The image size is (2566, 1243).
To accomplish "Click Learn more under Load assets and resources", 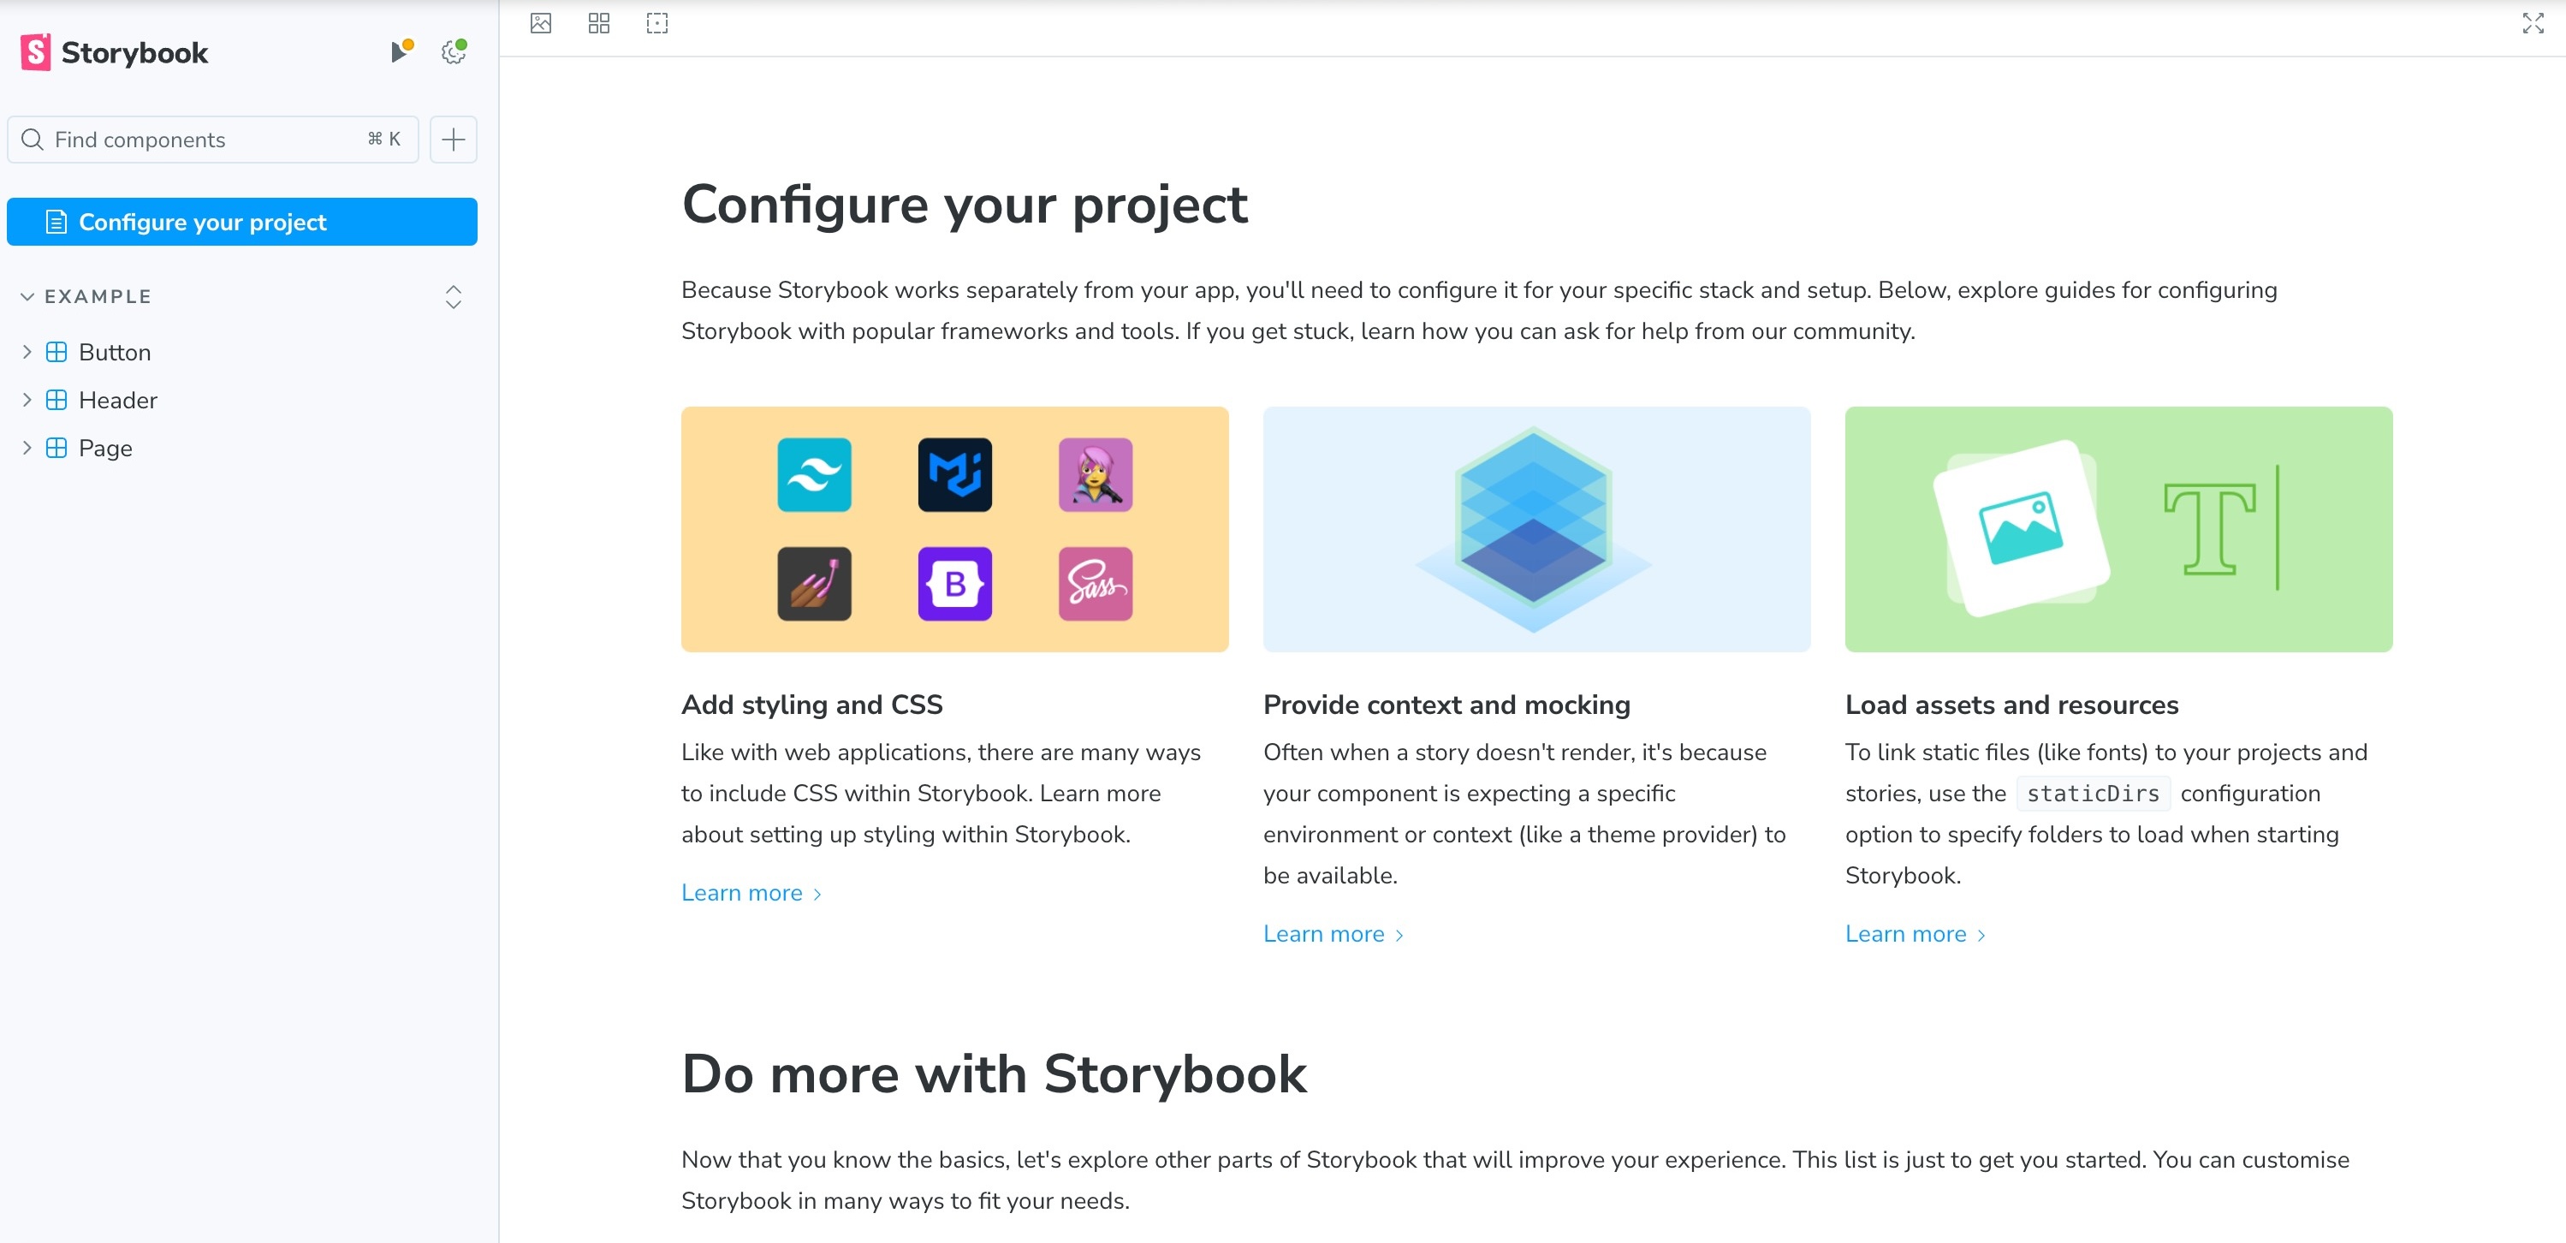I will (1905, 933).
